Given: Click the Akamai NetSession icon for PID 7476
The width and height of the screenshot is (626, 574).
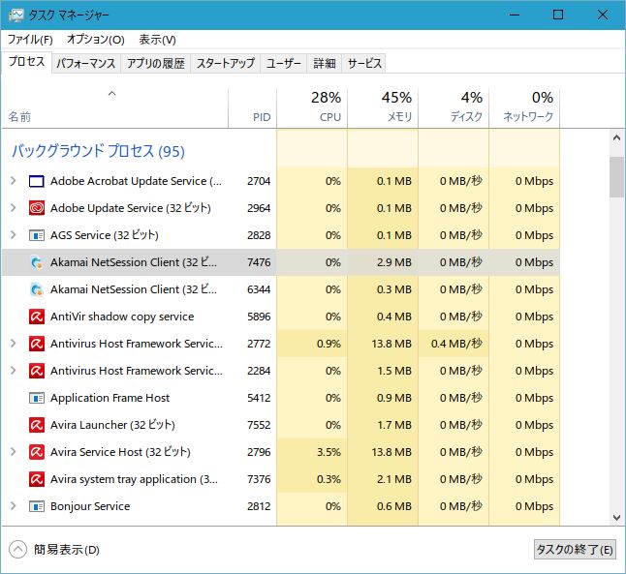Looking at the screenshot, I should click(x=36, y=263).
